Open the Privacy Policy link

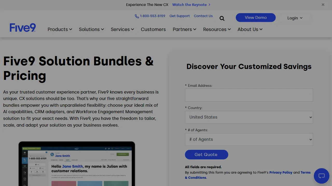(x=281, y=172)
